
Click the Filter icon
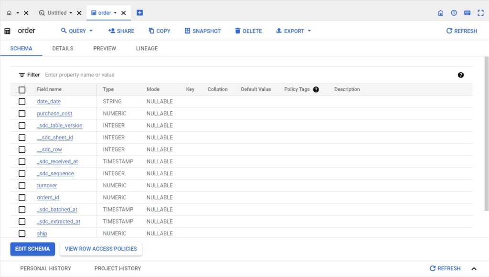[x=22, y=75]
